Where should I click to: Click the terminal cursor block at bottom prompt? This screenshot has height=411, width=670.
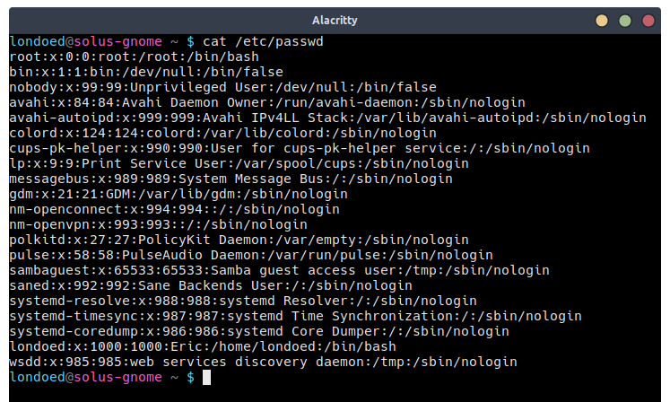(x=206, y=378)
